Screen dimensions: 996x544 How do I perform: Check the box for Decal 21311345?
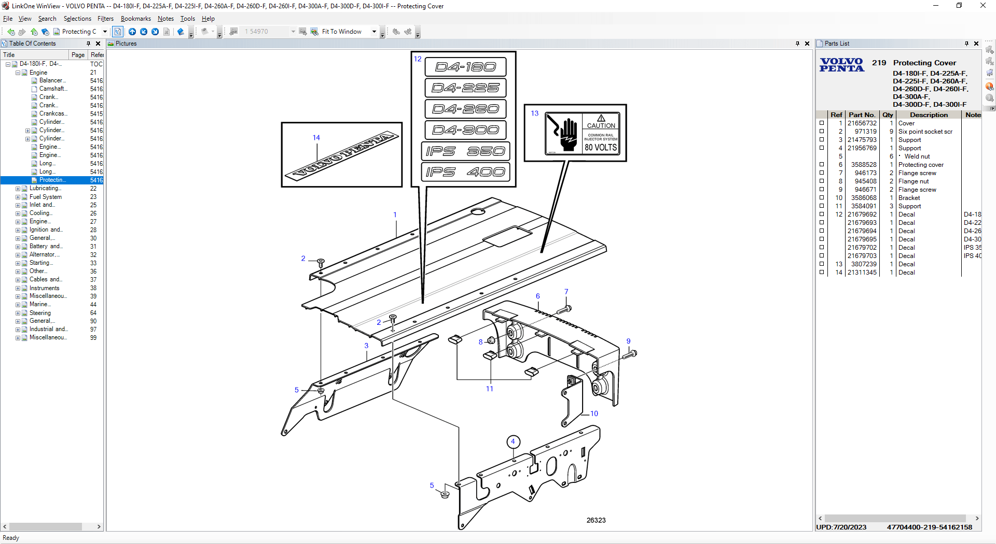click(822, 273)
